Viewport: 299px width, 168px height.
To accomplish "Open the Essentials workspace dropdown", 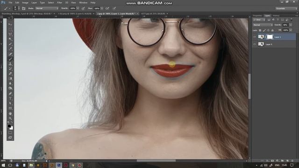I will point(286,8).
